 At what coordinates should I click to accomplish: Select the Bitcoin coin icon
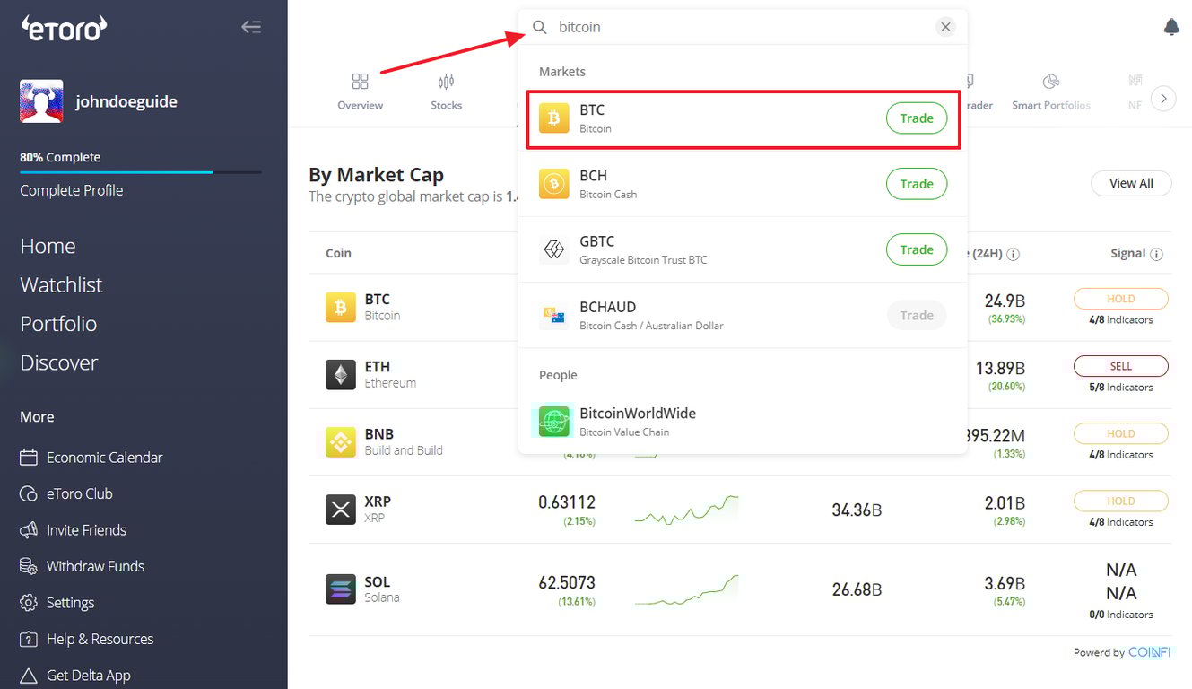(x=340, y=307)
